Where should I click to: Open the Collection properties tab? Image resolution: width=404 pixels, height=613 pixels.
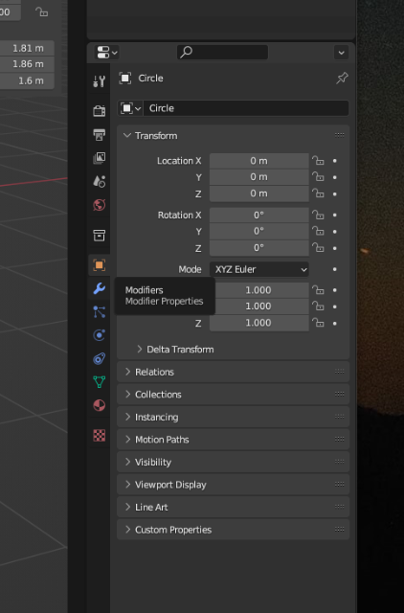pyautogui.click(x=100, y=236)
